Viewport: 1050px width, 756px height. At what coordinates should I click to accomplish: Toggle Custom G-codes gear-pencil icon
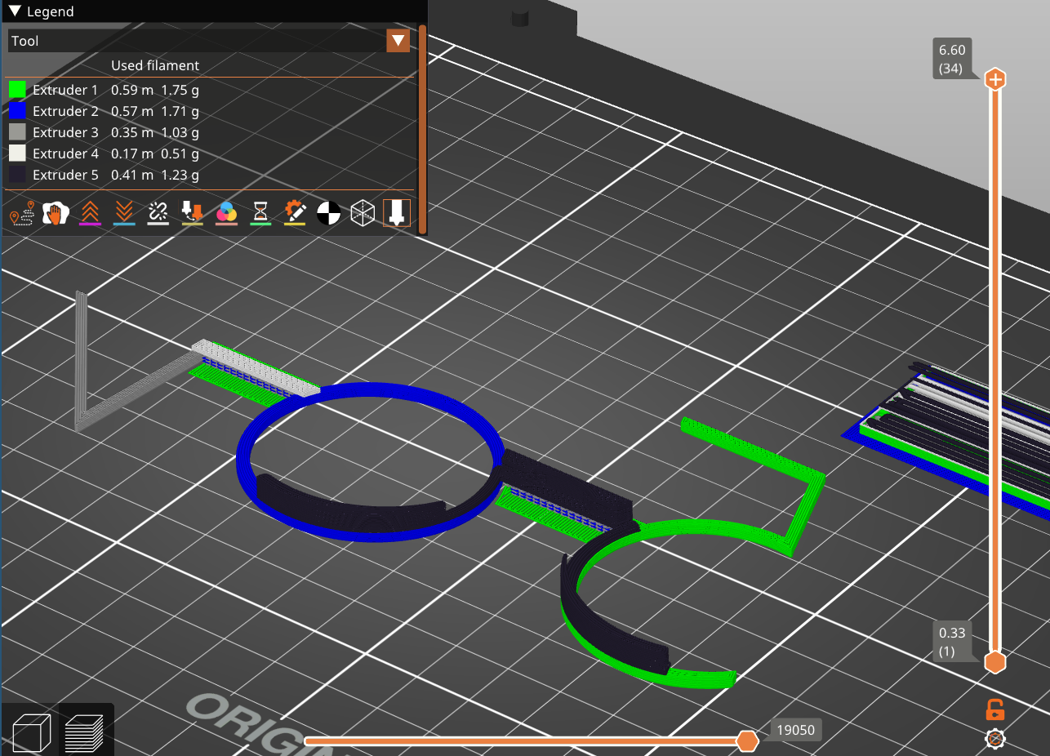click(294, 213)
